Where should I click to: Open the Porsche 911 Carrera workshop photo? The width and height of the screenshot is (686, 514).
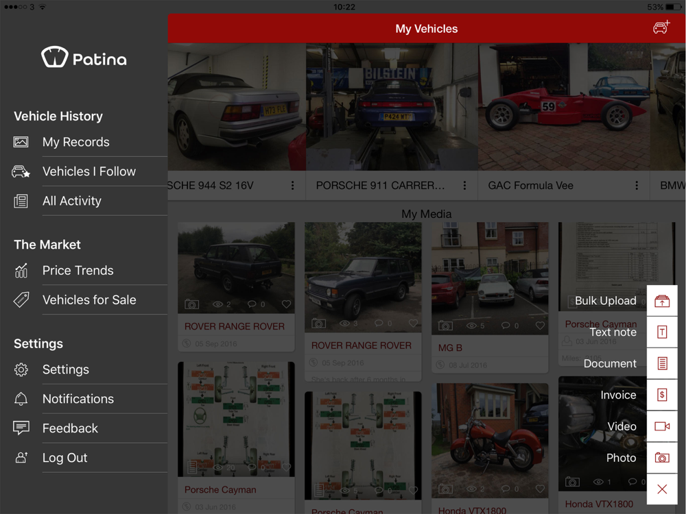point(392,107)
